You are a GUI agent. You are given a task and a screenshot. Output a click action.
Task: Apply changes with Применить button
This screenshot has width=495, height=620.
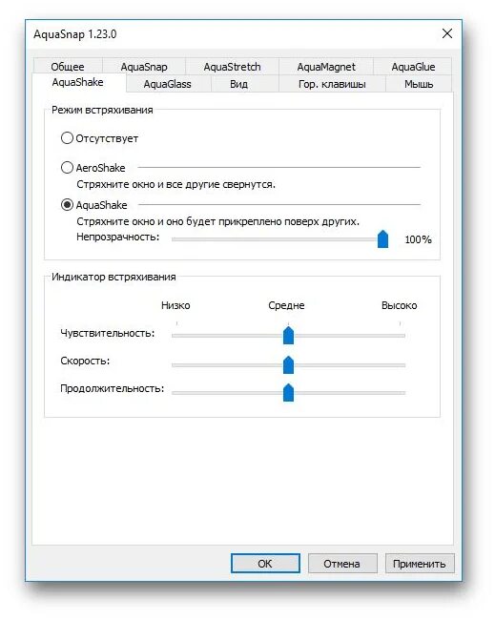(x=420, y=563)
